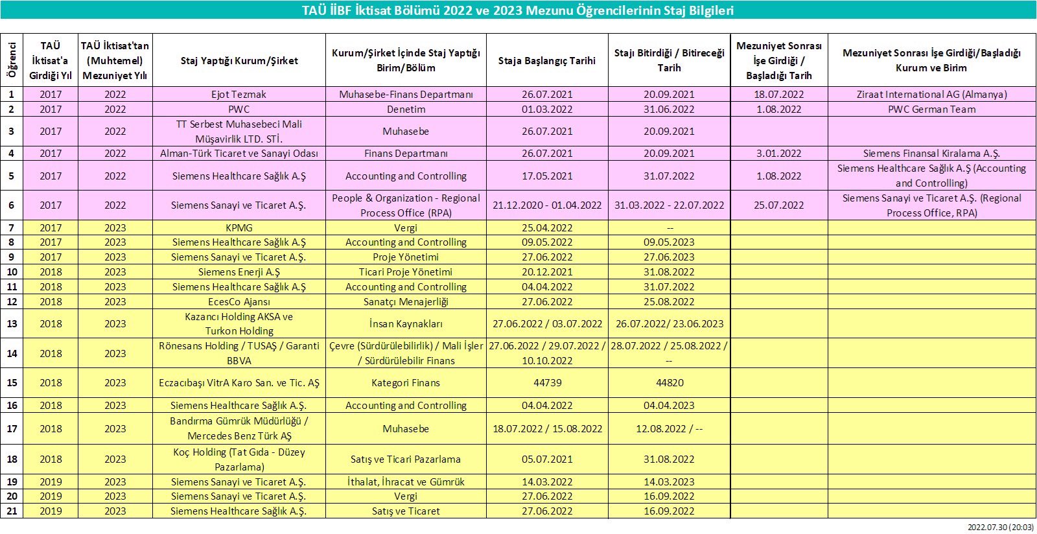
Task: Click 'Alman-Türk Ticaret ve Sanayi Odası' cell
Action: click(x=239, y=153)
